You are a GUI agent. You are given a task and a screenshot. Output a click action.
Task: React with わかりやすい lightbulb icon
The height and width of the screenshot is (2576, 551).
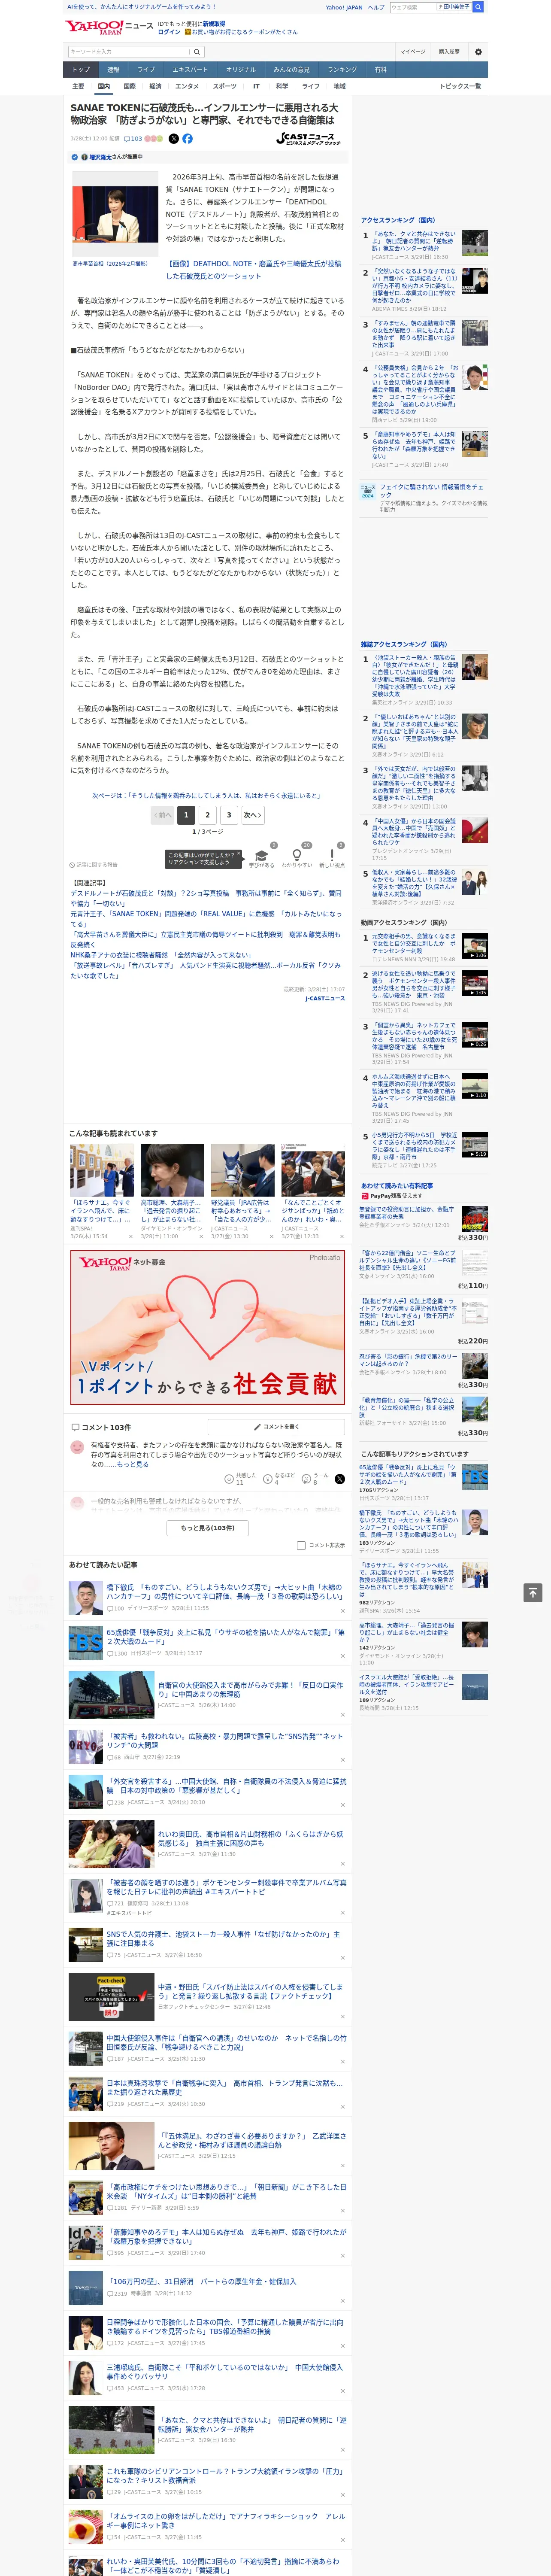click(297, 855)
